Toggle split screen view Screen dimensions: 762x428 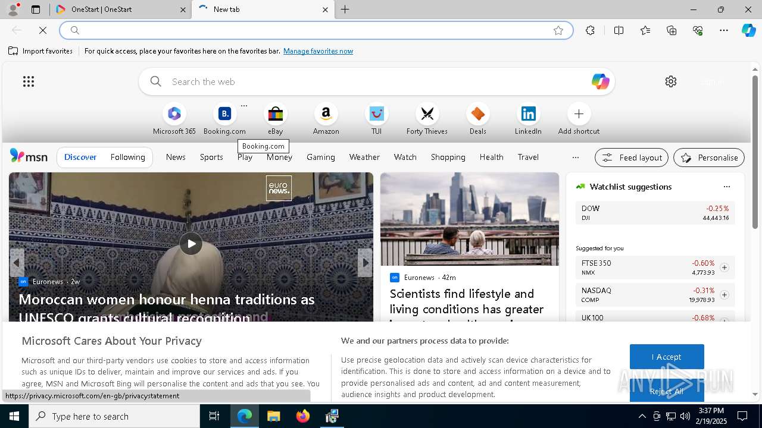(x=619, y=30)
